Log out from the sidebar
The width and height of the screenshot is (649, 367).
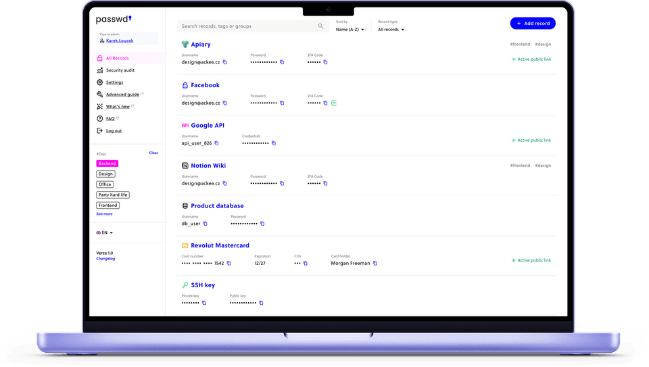coord(114,130)
